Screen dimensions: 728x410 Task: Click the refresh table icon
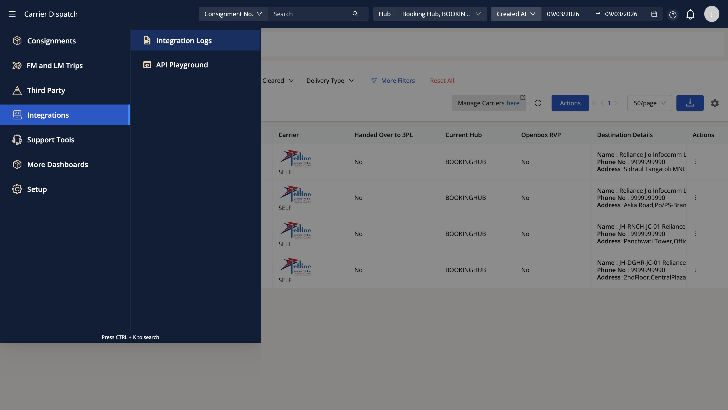538,103
